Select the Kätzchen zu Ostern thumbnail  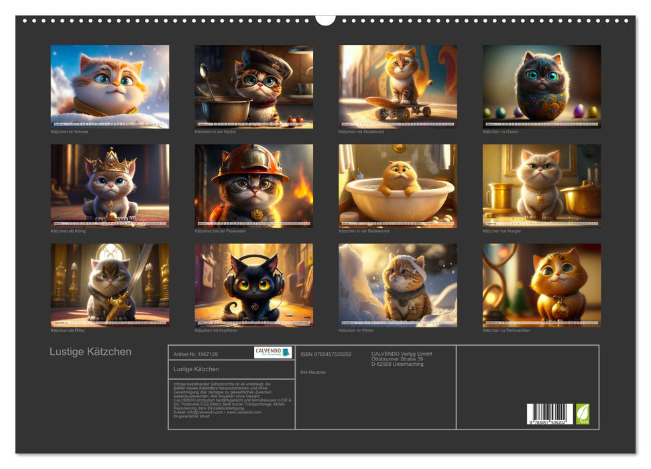pos(541,86)
